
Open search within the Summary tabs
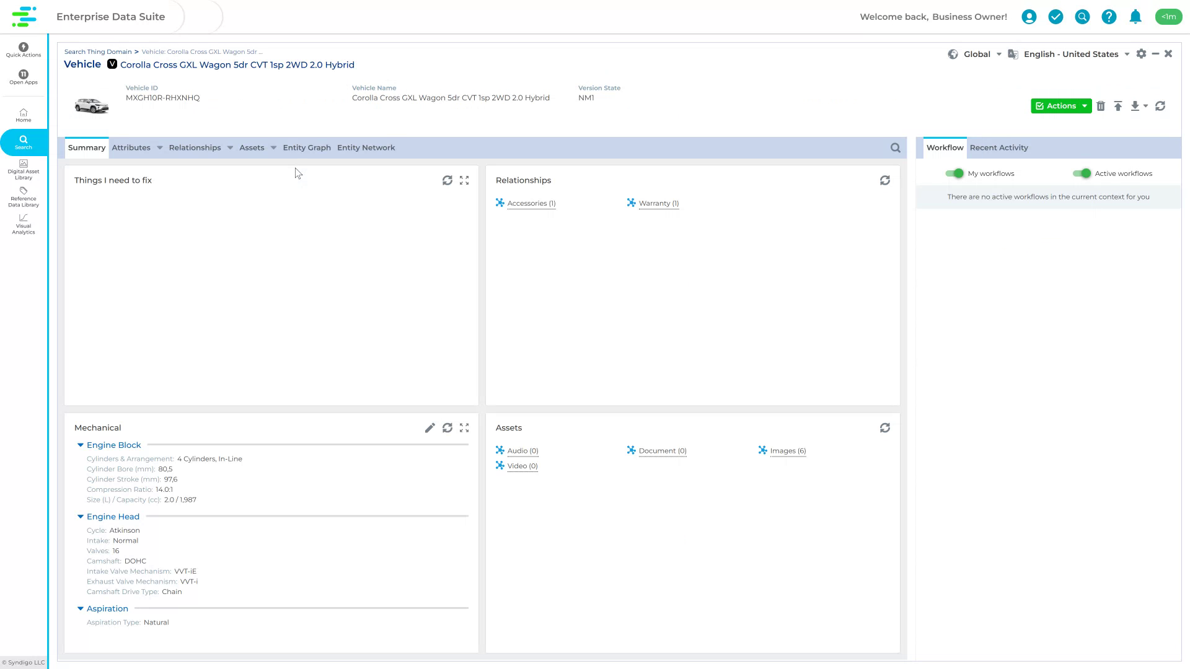click(x=895, y=147)
